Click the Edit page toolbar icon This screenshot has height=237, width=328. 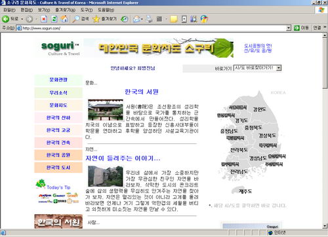click(159, 19)
